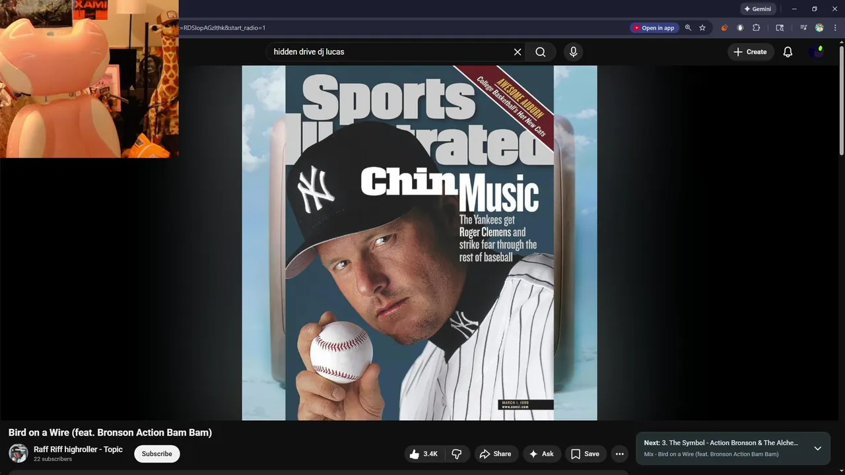The width and height of the screenshot is (845, 475).
Task: Minimize the browser window
Action: [x=794, y=9]
